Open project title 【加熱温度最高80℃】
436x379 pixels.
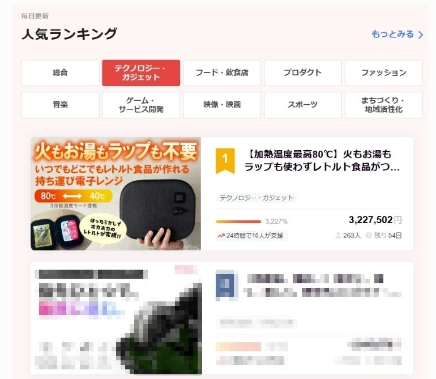(322, 160)
